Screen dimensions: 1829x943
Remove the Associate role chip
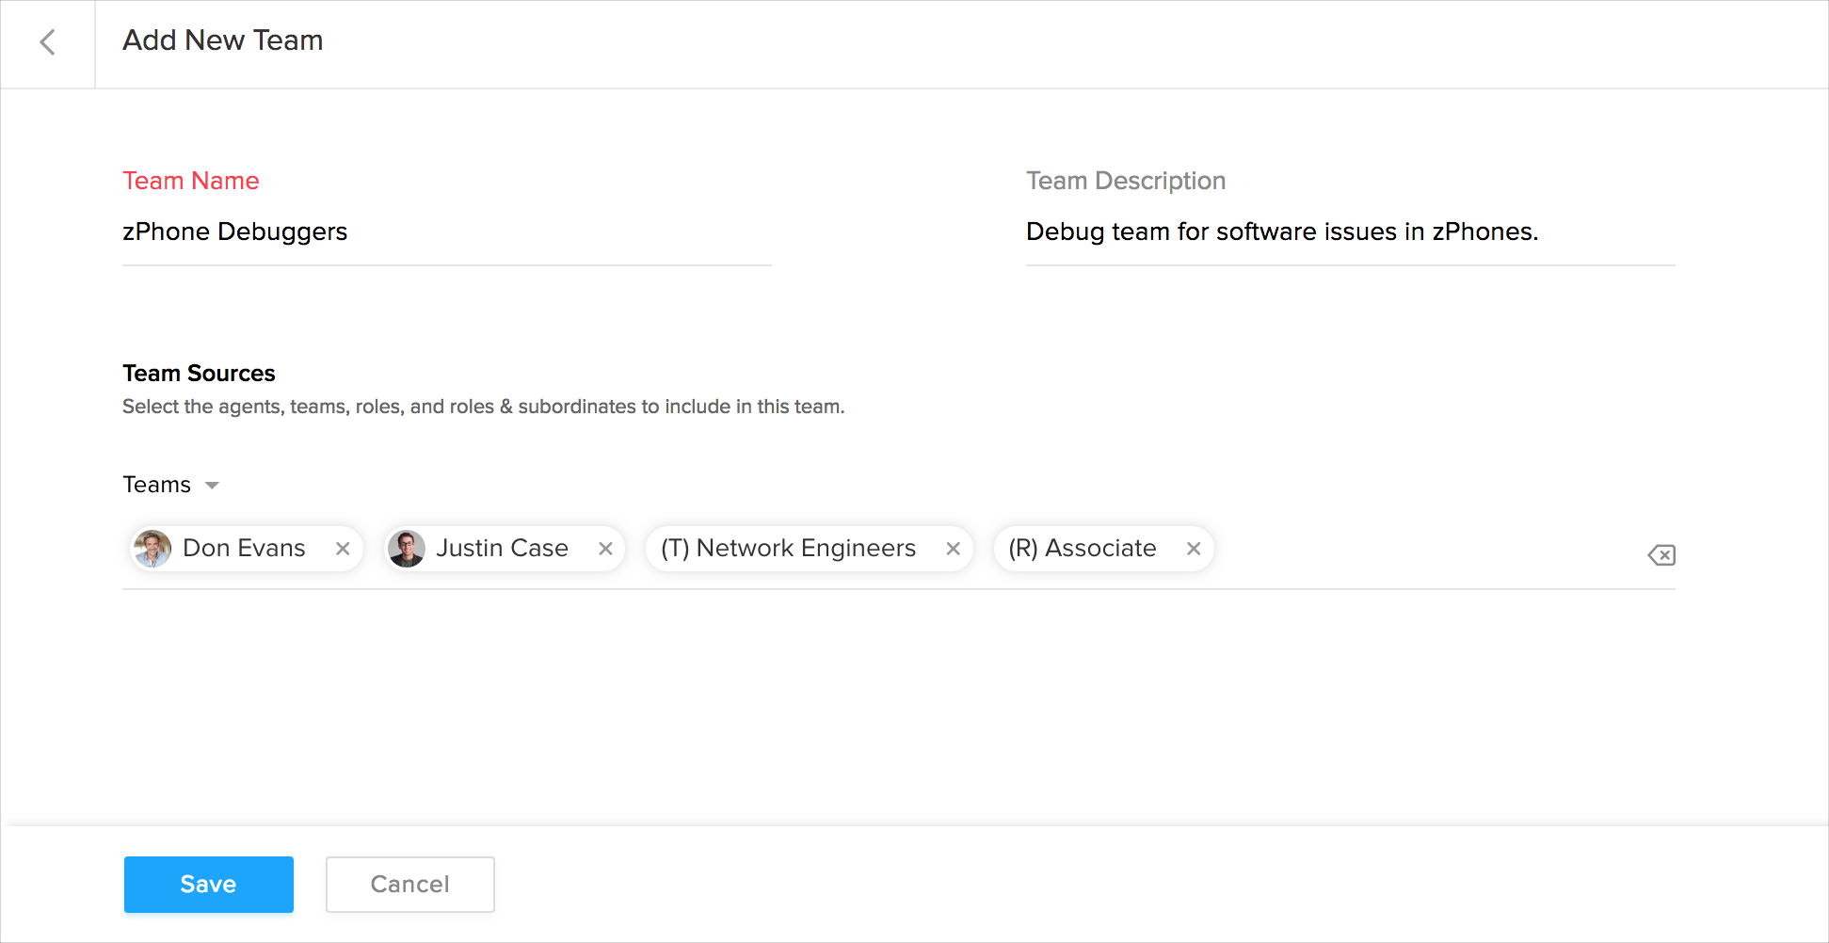point(1193,549)
